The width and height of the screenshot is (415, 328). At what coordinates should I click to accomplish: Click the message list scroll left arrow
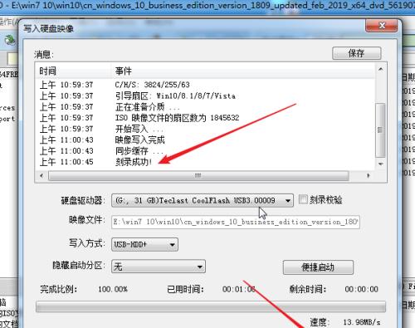point(41,175)
